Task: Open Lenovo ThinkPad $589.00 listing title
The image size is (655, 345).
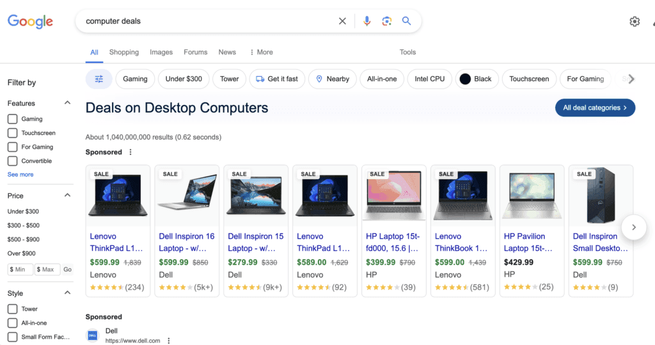Action: 323,243
